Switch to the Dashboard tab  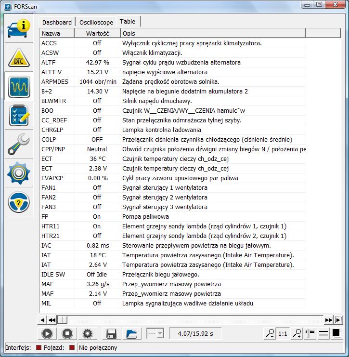[57, 22]
